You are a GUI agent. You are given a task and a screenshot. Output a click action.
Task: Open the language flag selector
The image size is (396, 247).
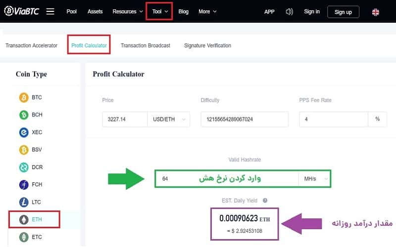376,12
